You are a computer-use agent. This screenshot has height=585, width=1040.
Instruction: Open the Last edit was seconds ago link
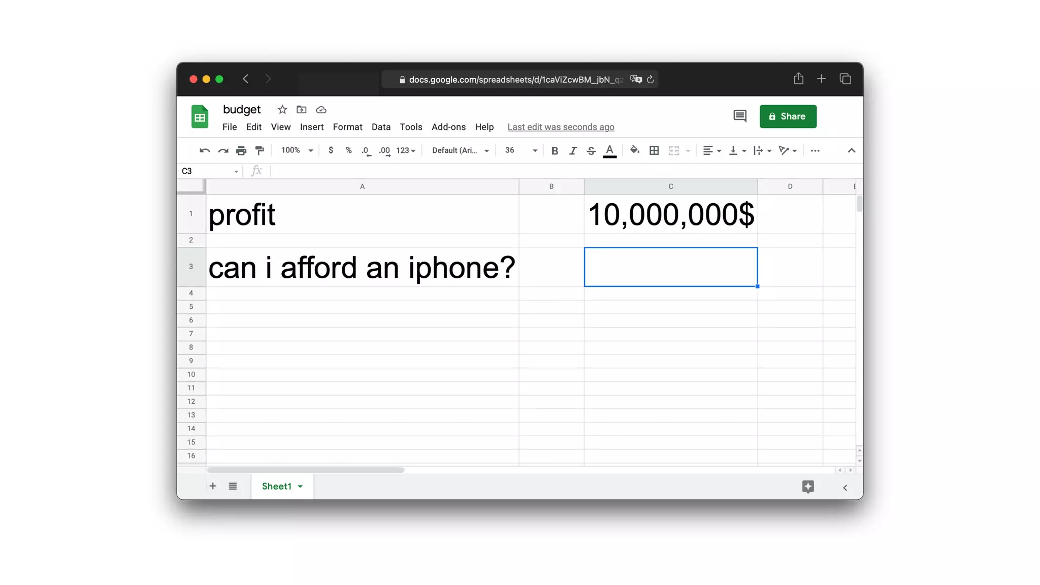(561, 127)
